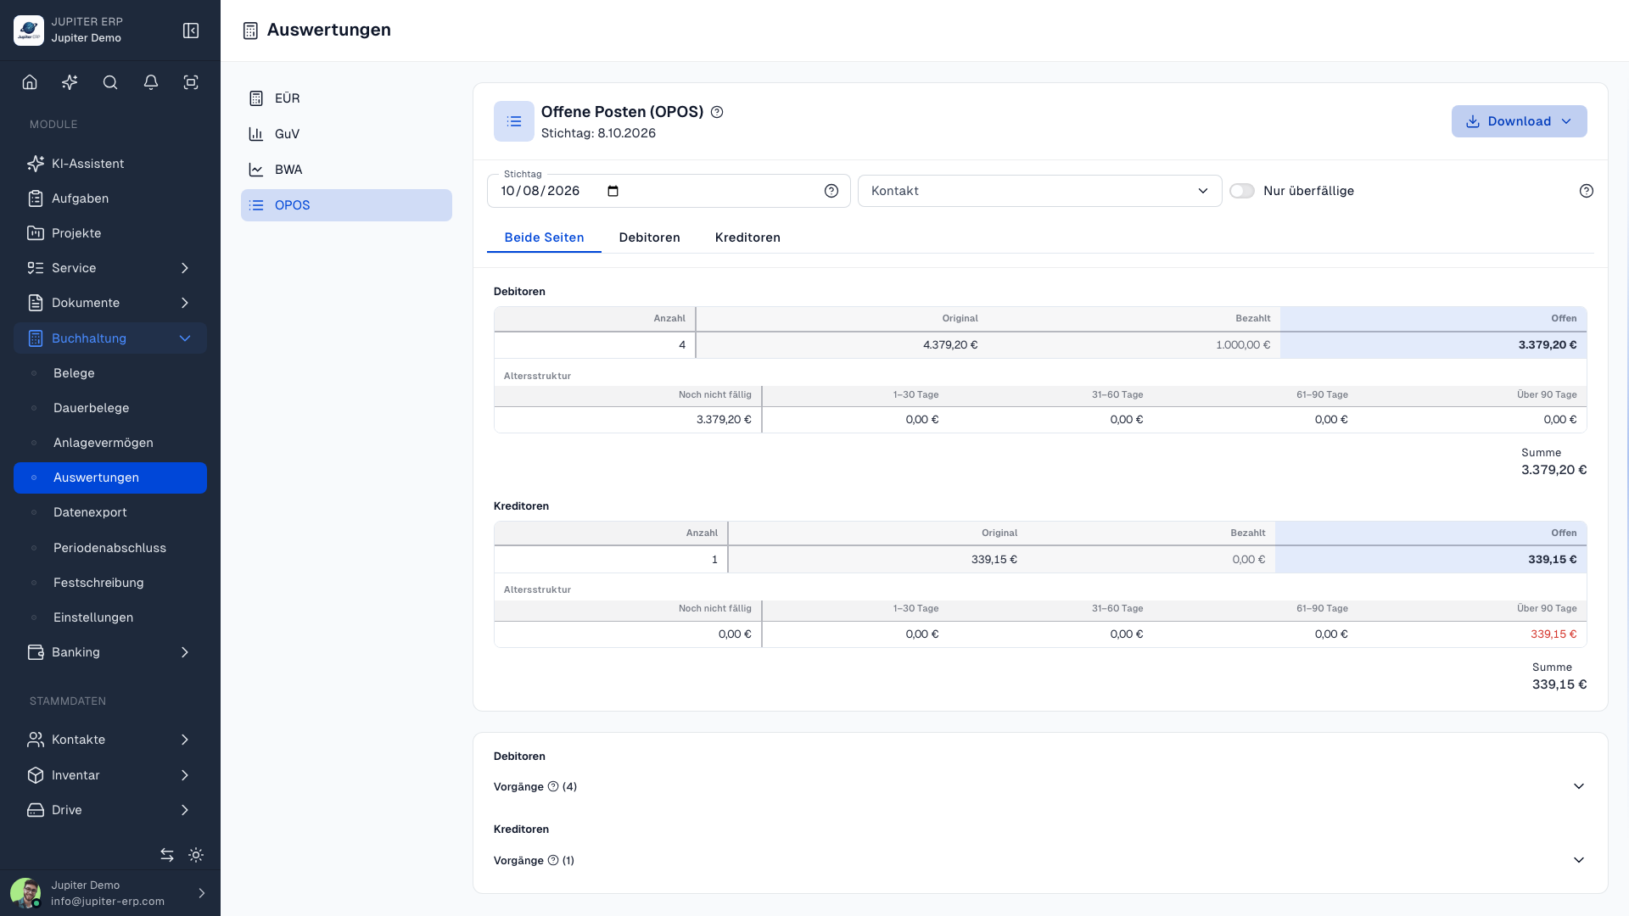
Task: Open Periodenabschluss page
Action: [x=110, y=548]
